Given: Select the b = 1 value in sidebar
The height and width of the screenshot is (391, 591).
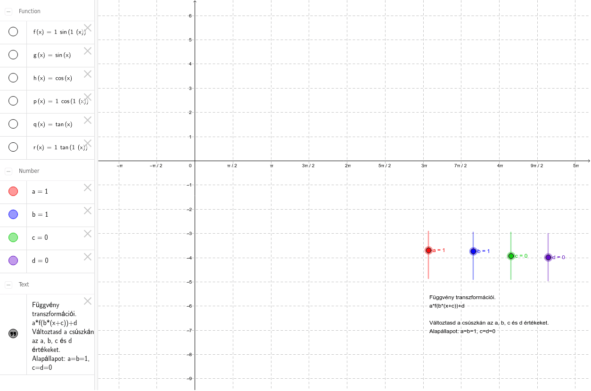Looking at the screenshot, I should [40, 215].
